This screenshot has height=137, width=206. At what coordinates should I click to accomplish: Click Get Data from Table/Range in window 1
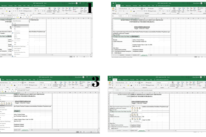pyautogui.click(x=20, y=46)
